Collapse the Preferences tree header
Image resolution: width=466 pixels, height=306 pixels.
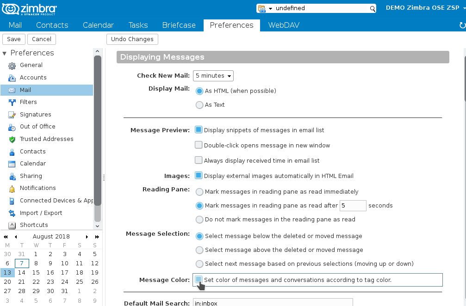4,54
